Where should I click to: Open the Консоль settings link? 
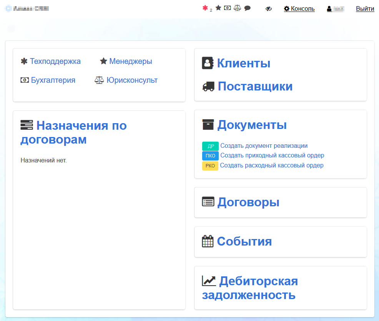(299, 9)
